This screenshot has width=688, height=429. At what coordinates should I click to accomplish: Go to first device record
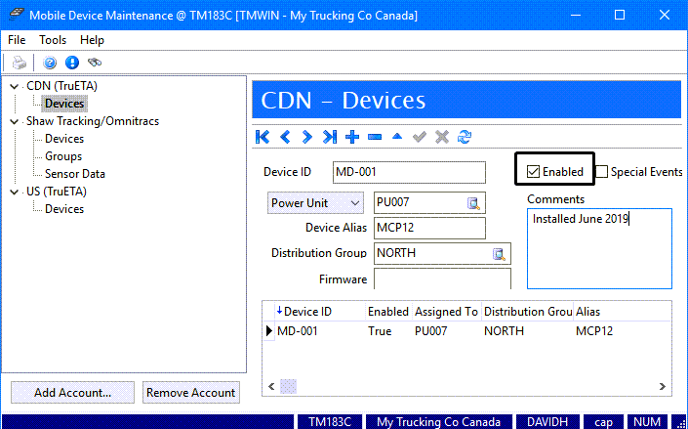[263, 137]
